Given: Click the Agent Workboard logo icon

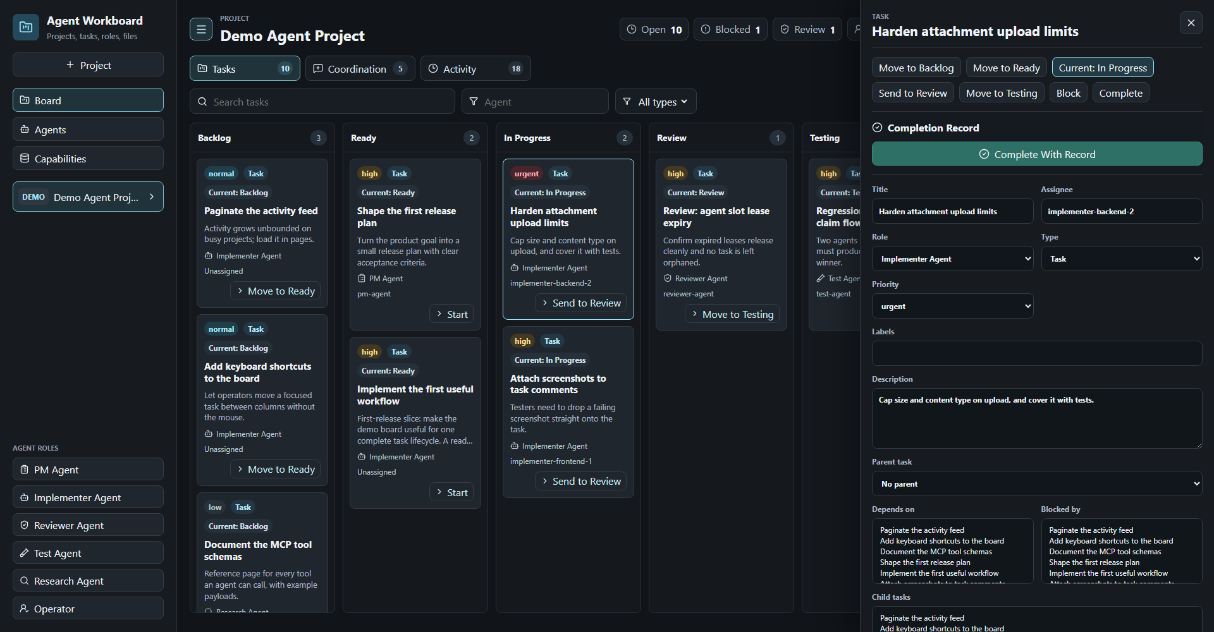Looking at the screenshot, I should pyautogui.click(x=26, y=27).
